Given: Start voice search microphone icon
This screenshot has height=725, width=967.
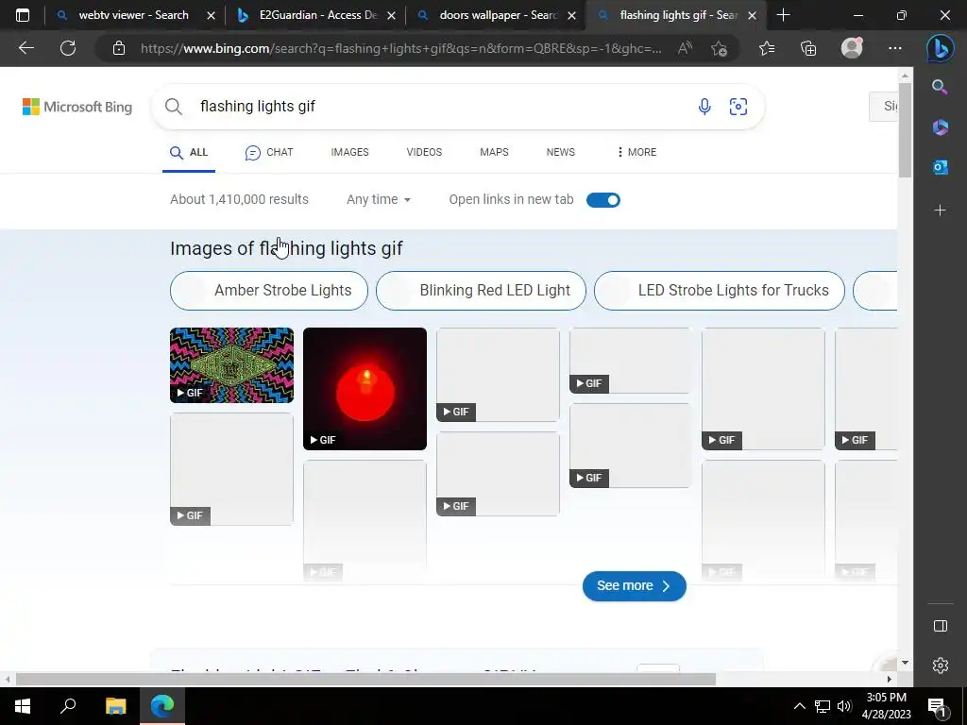Looking at the screenshot, I should (704, 107).
